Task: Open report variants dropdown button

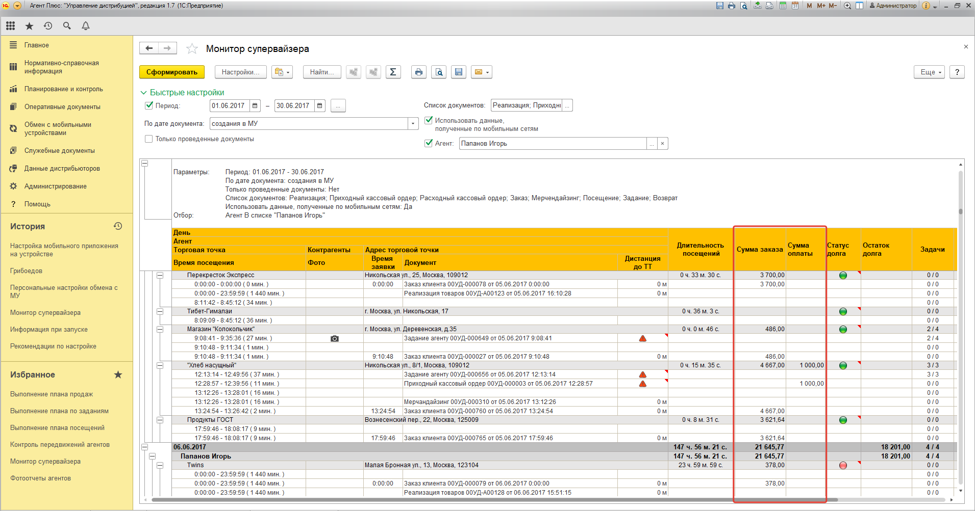Action: point(282,72)
